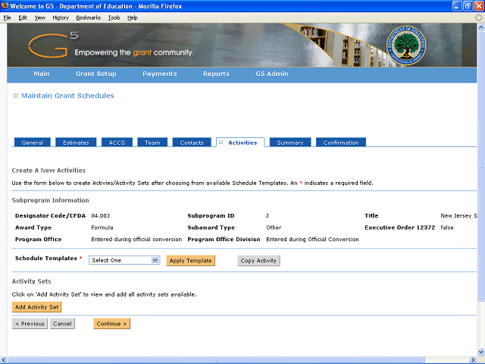Switch to the Team tab
Image resolution: width=485 pixels, height=364 pixels.
point(152,143)
